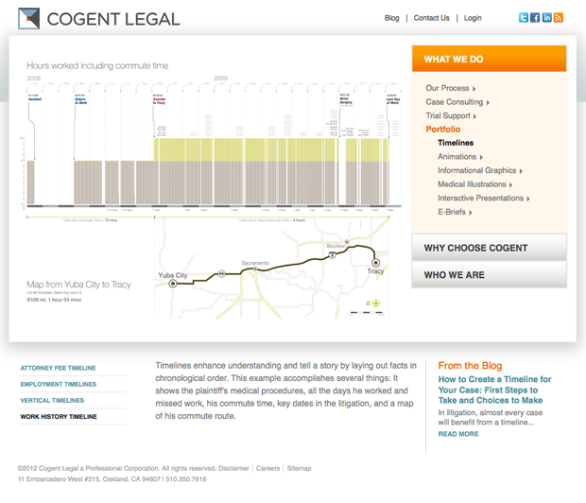Screen dimensions: 586x503
Task: Open the RSS feed icon
Action: [559, 18]
